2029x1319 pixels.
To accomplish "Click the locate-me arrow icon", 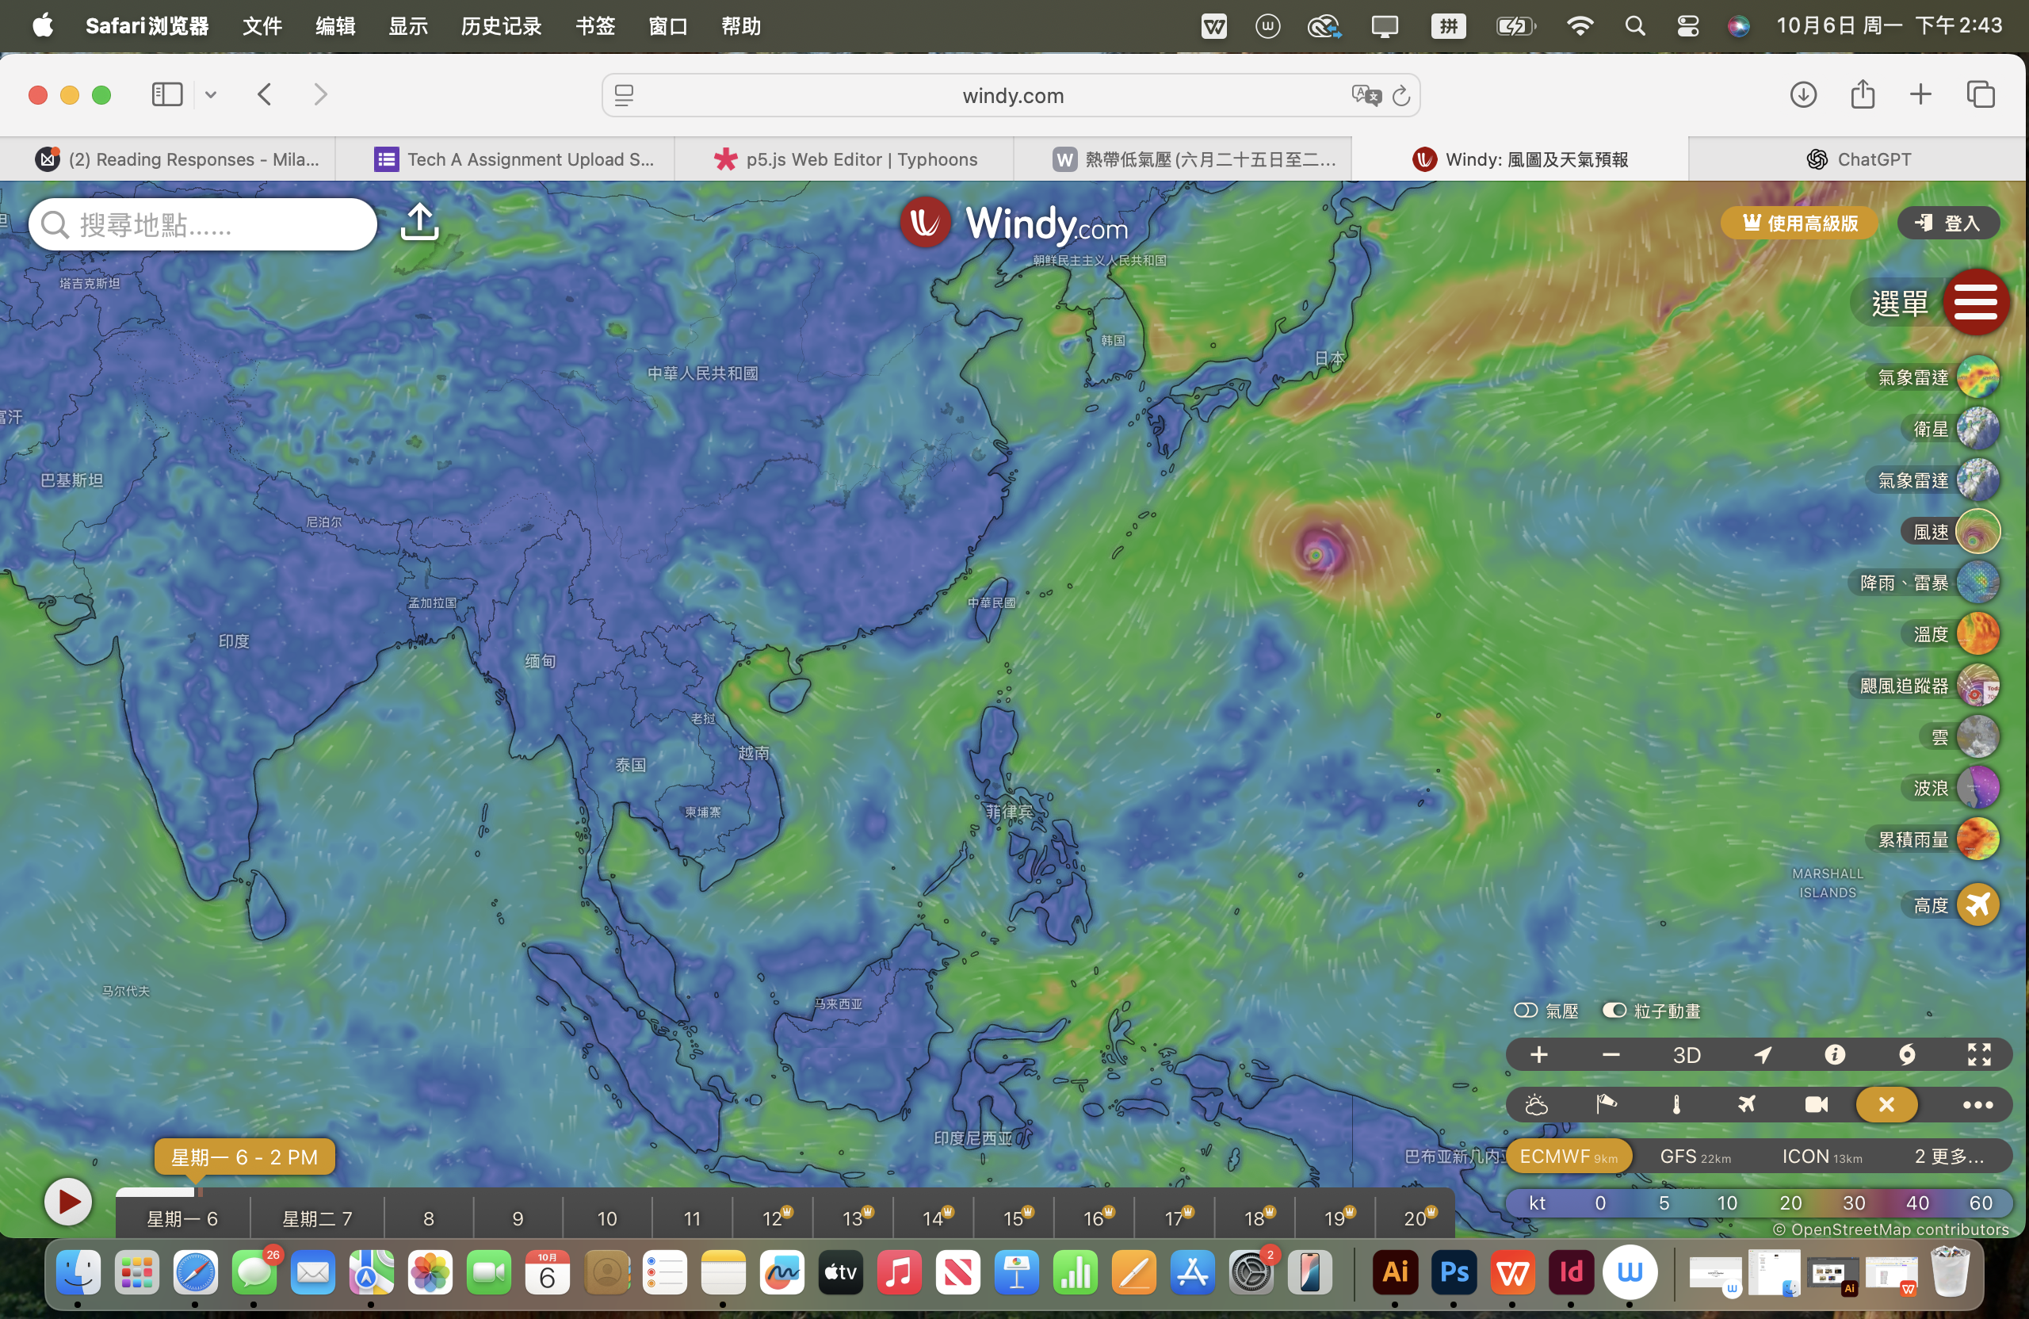I will click(1763, 1056).
